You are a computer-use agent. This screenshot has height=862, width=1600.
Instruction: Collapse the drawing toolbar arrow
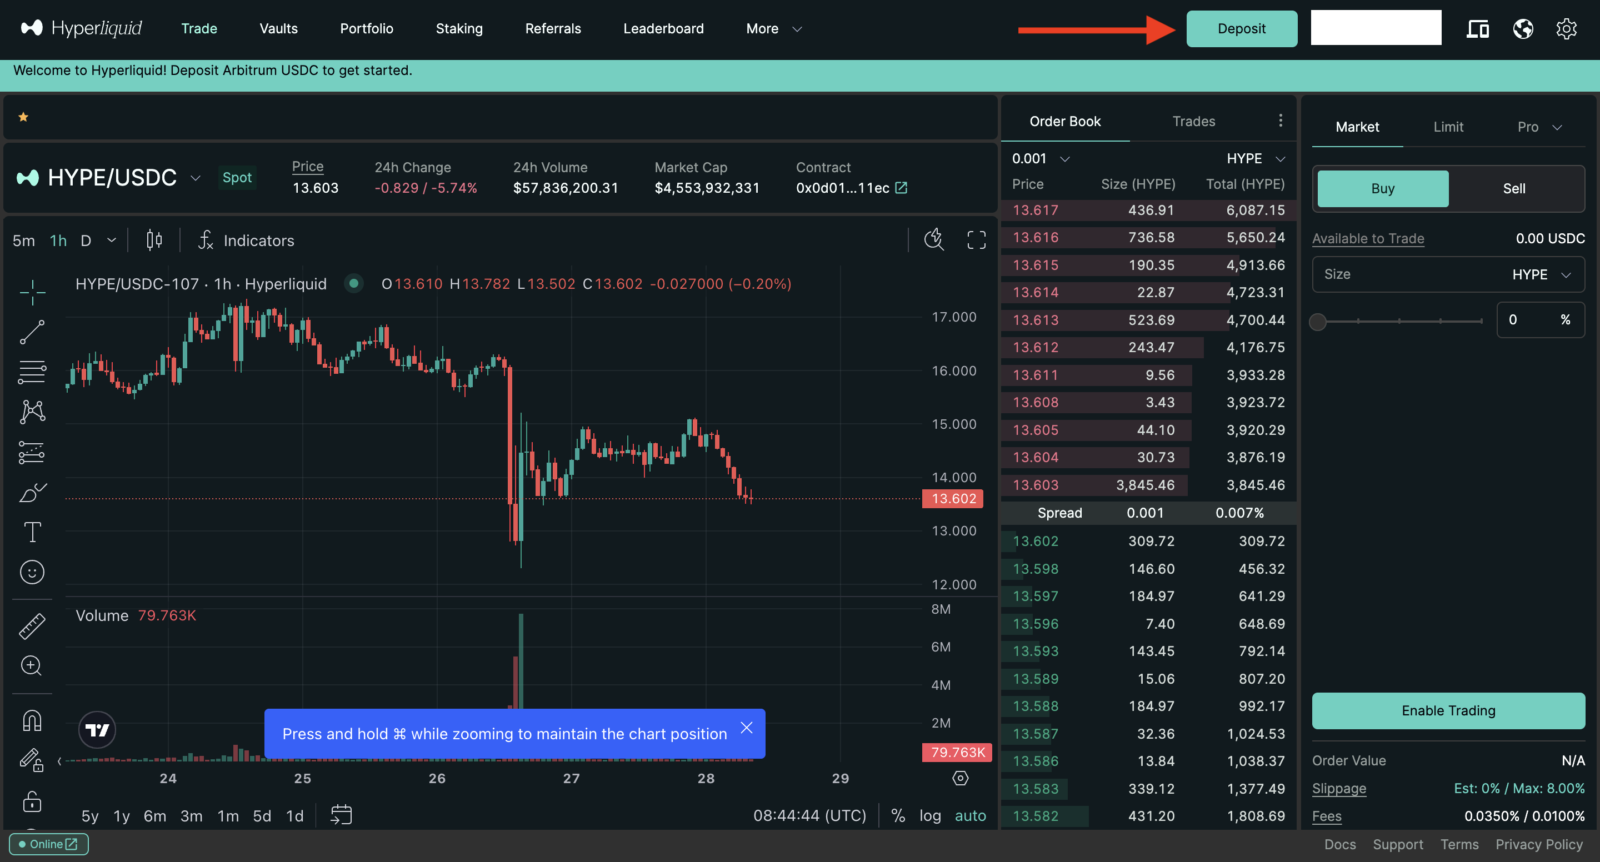tap(59, 761)
